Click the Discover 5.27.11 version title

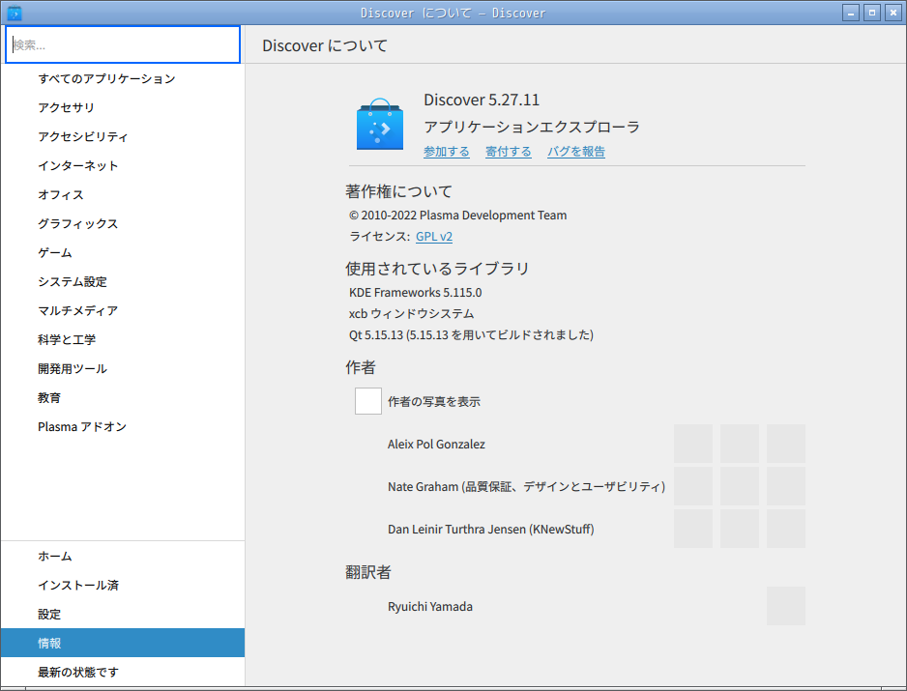(x=482, y=101)
